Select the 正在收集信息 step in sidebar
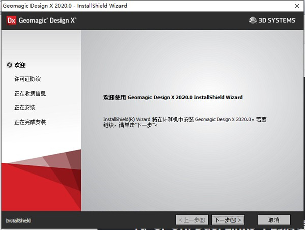The height and width of the screenshot is (230, 305). pyautogui.click(x=30, y=94)
